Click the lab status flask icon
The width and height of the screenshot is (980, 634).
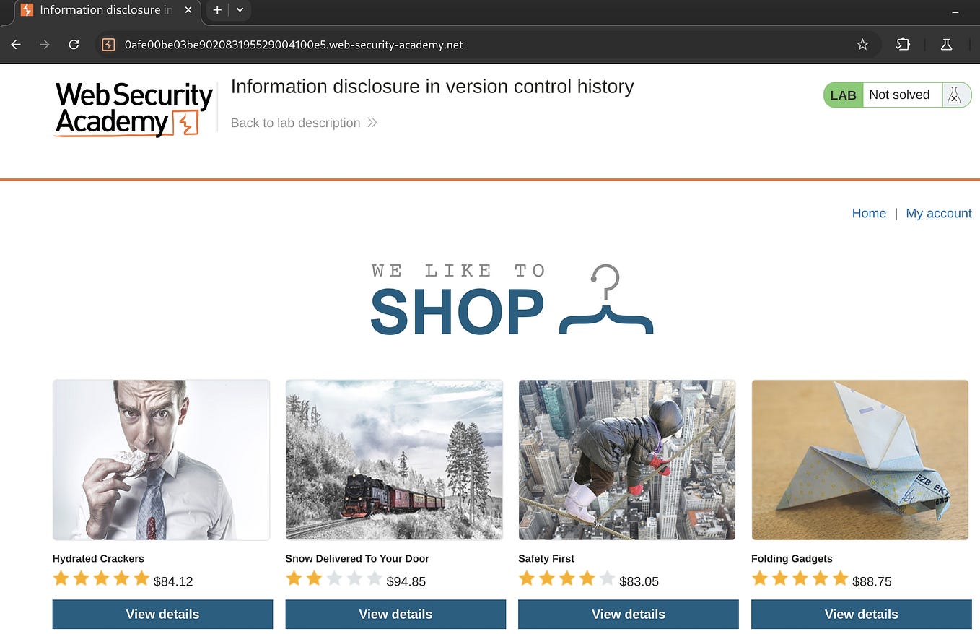(x=954, y=95)
